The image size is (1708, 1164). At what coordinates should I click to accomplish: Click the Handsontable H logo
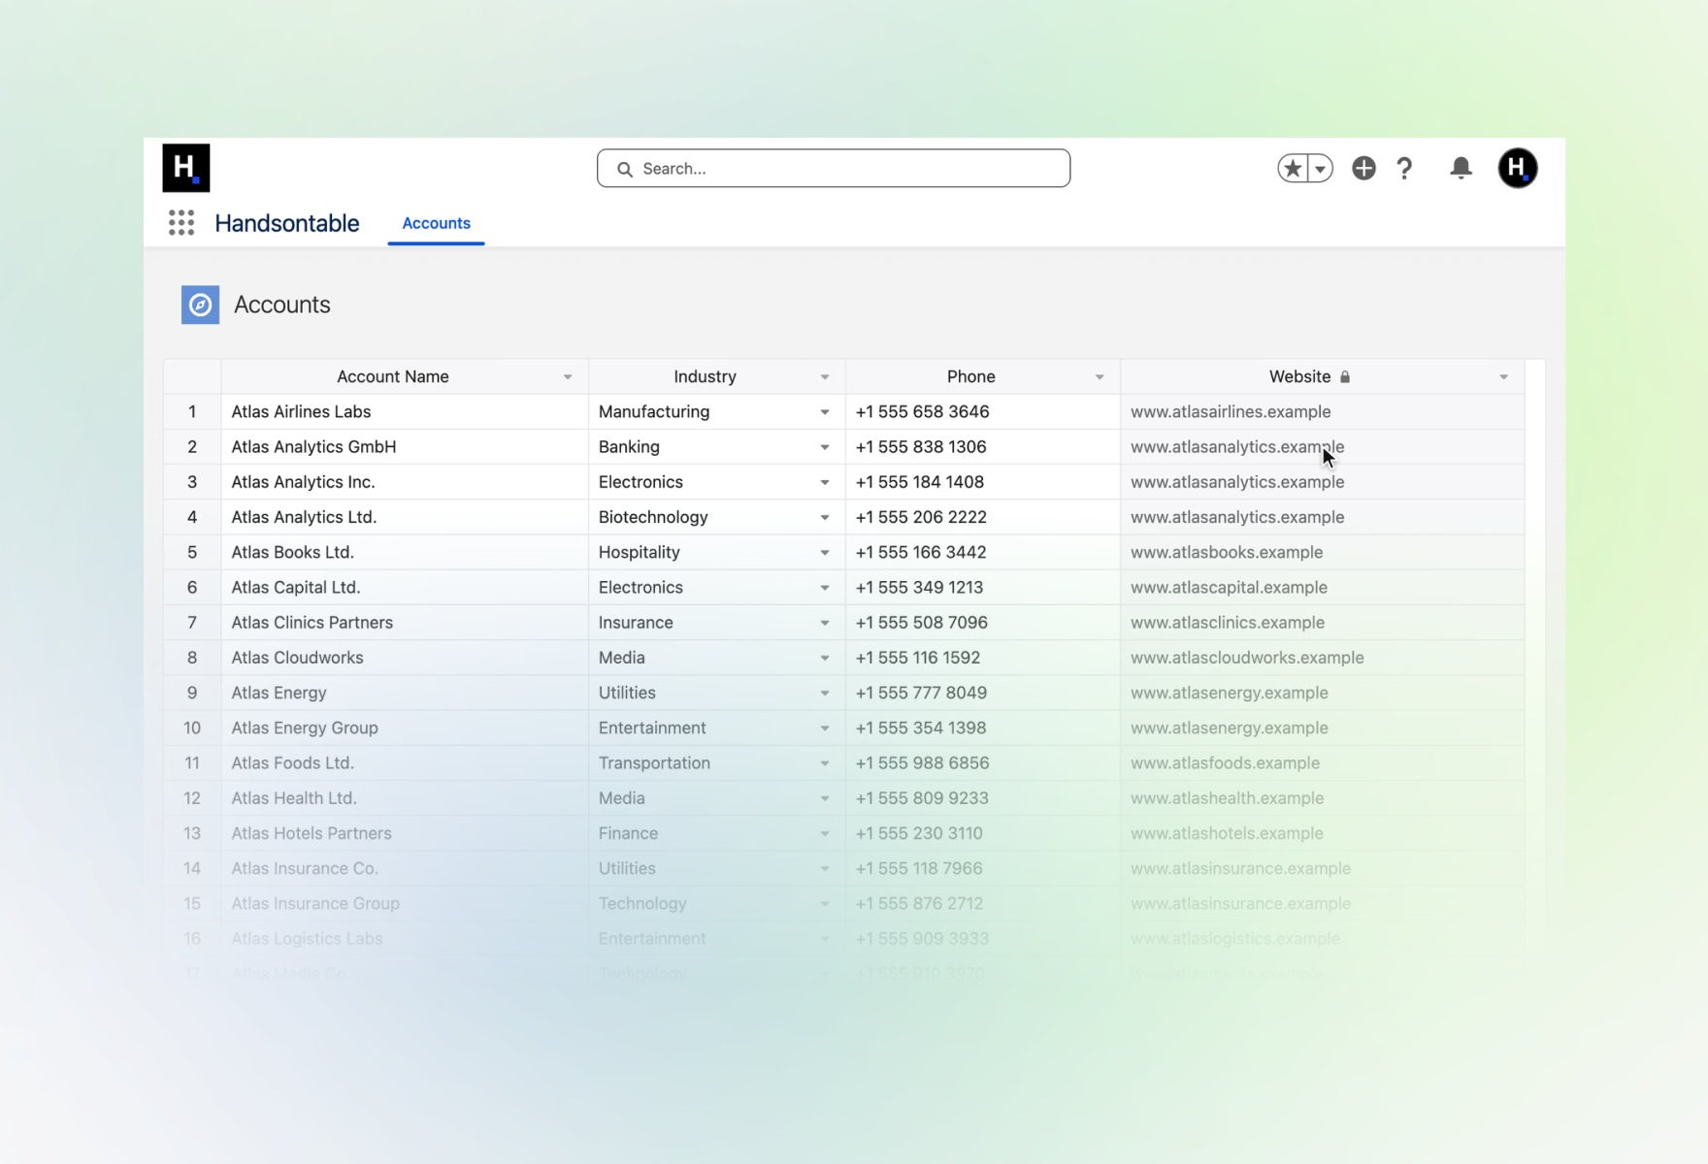click(x=185, y=168)
